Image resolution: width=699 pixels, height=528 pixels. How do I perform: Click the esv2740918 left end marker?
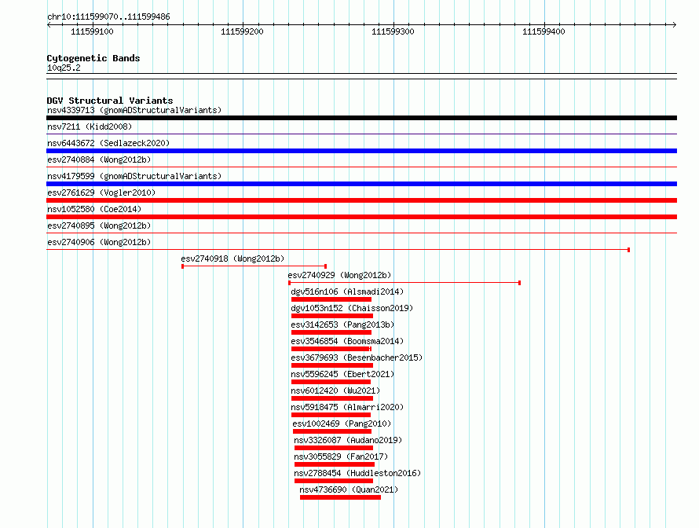pos(182,266)
